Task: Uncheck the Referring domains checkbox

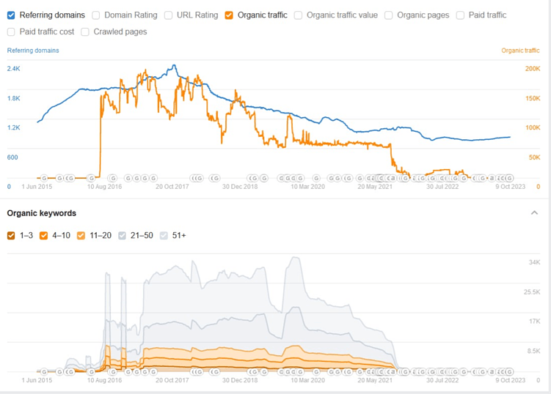Action: [x=11, y=15]
